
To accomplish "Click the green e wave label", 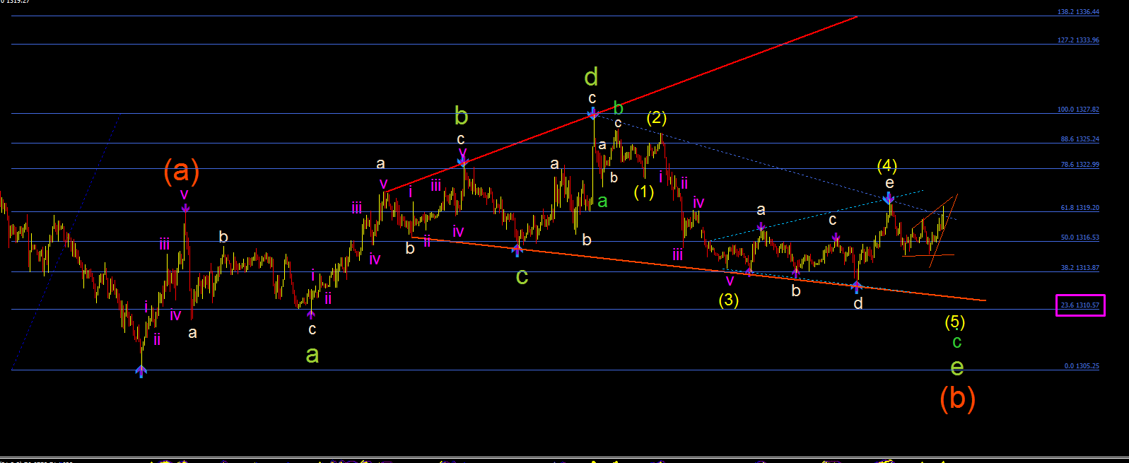I will click(957, 368).
